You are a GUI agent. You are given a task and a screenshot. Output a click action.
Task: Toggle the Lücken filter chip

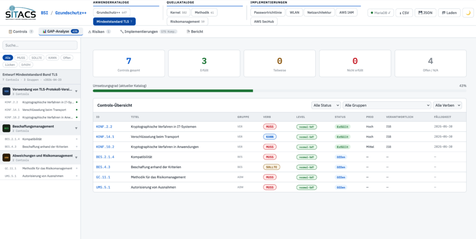[x=10, y=65]
